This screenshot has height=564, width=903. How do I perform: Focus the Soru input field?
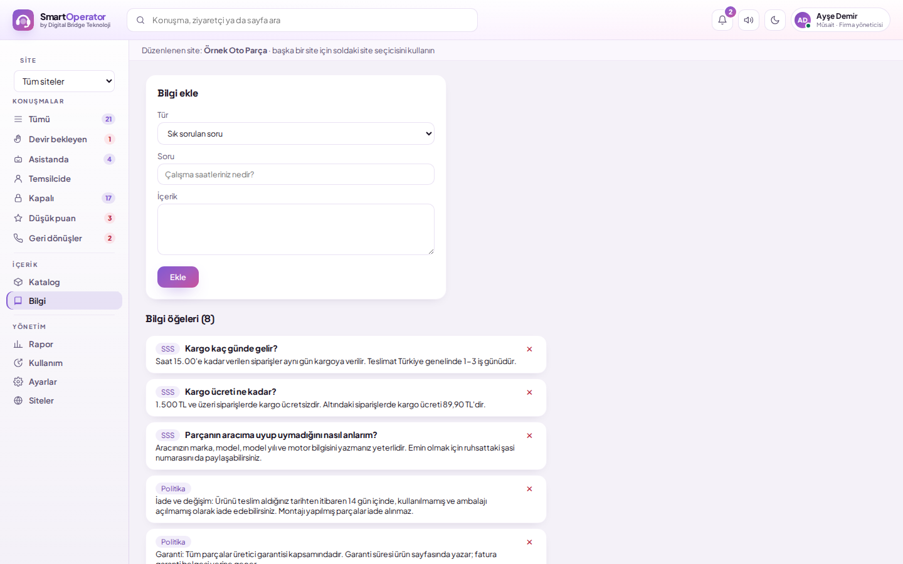[296, 174]
